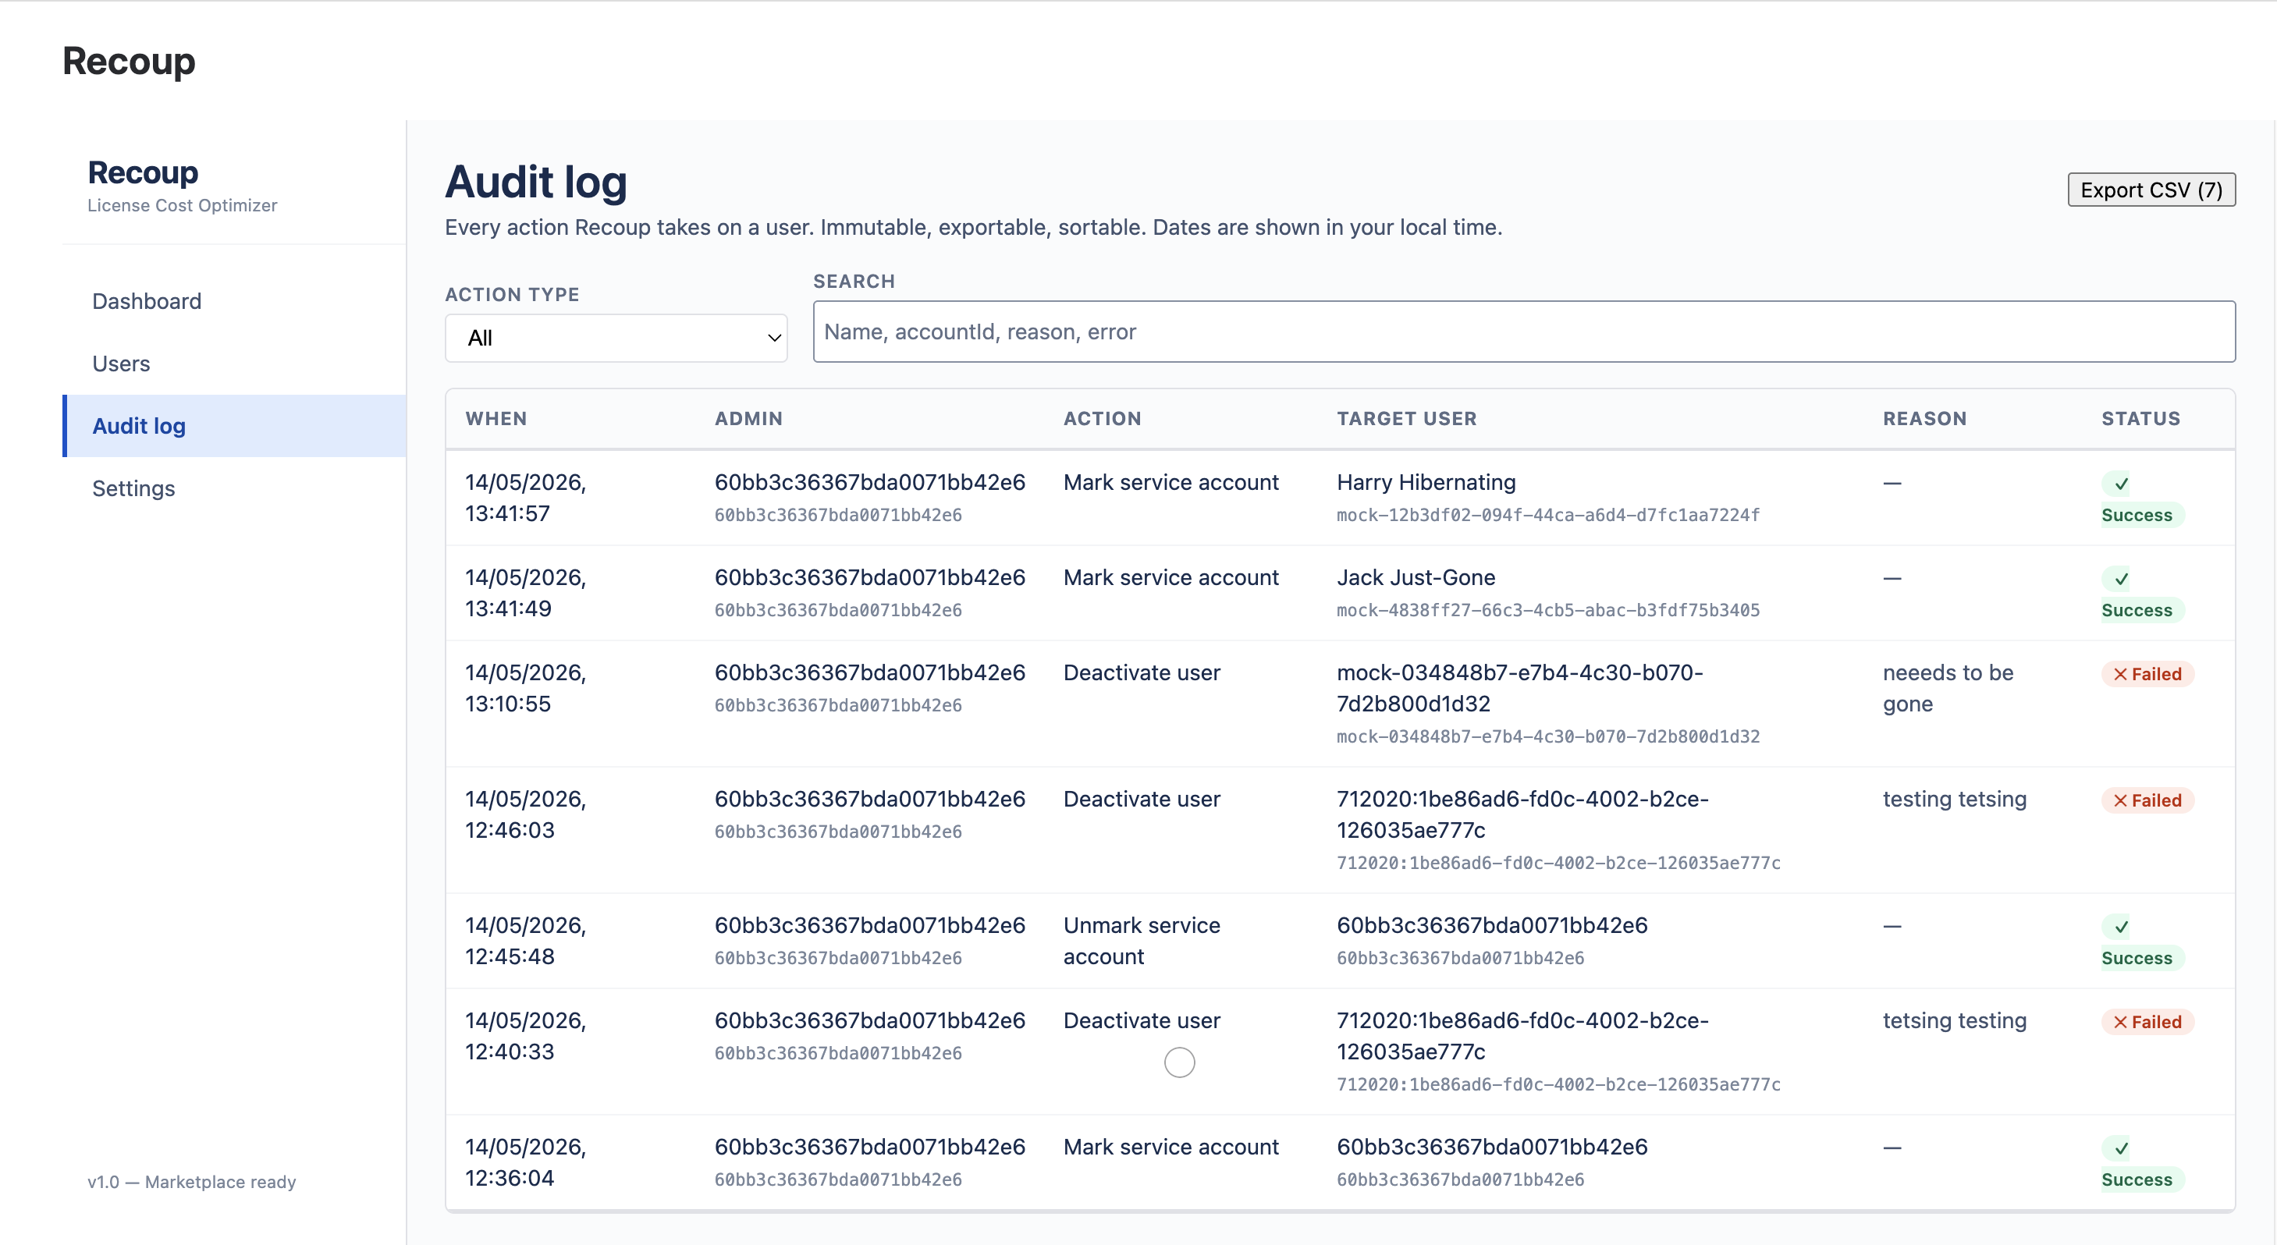
Task: Click target user 712020:1be86ad6 in 12:40:33 row
Action: coord(1522,1037)
